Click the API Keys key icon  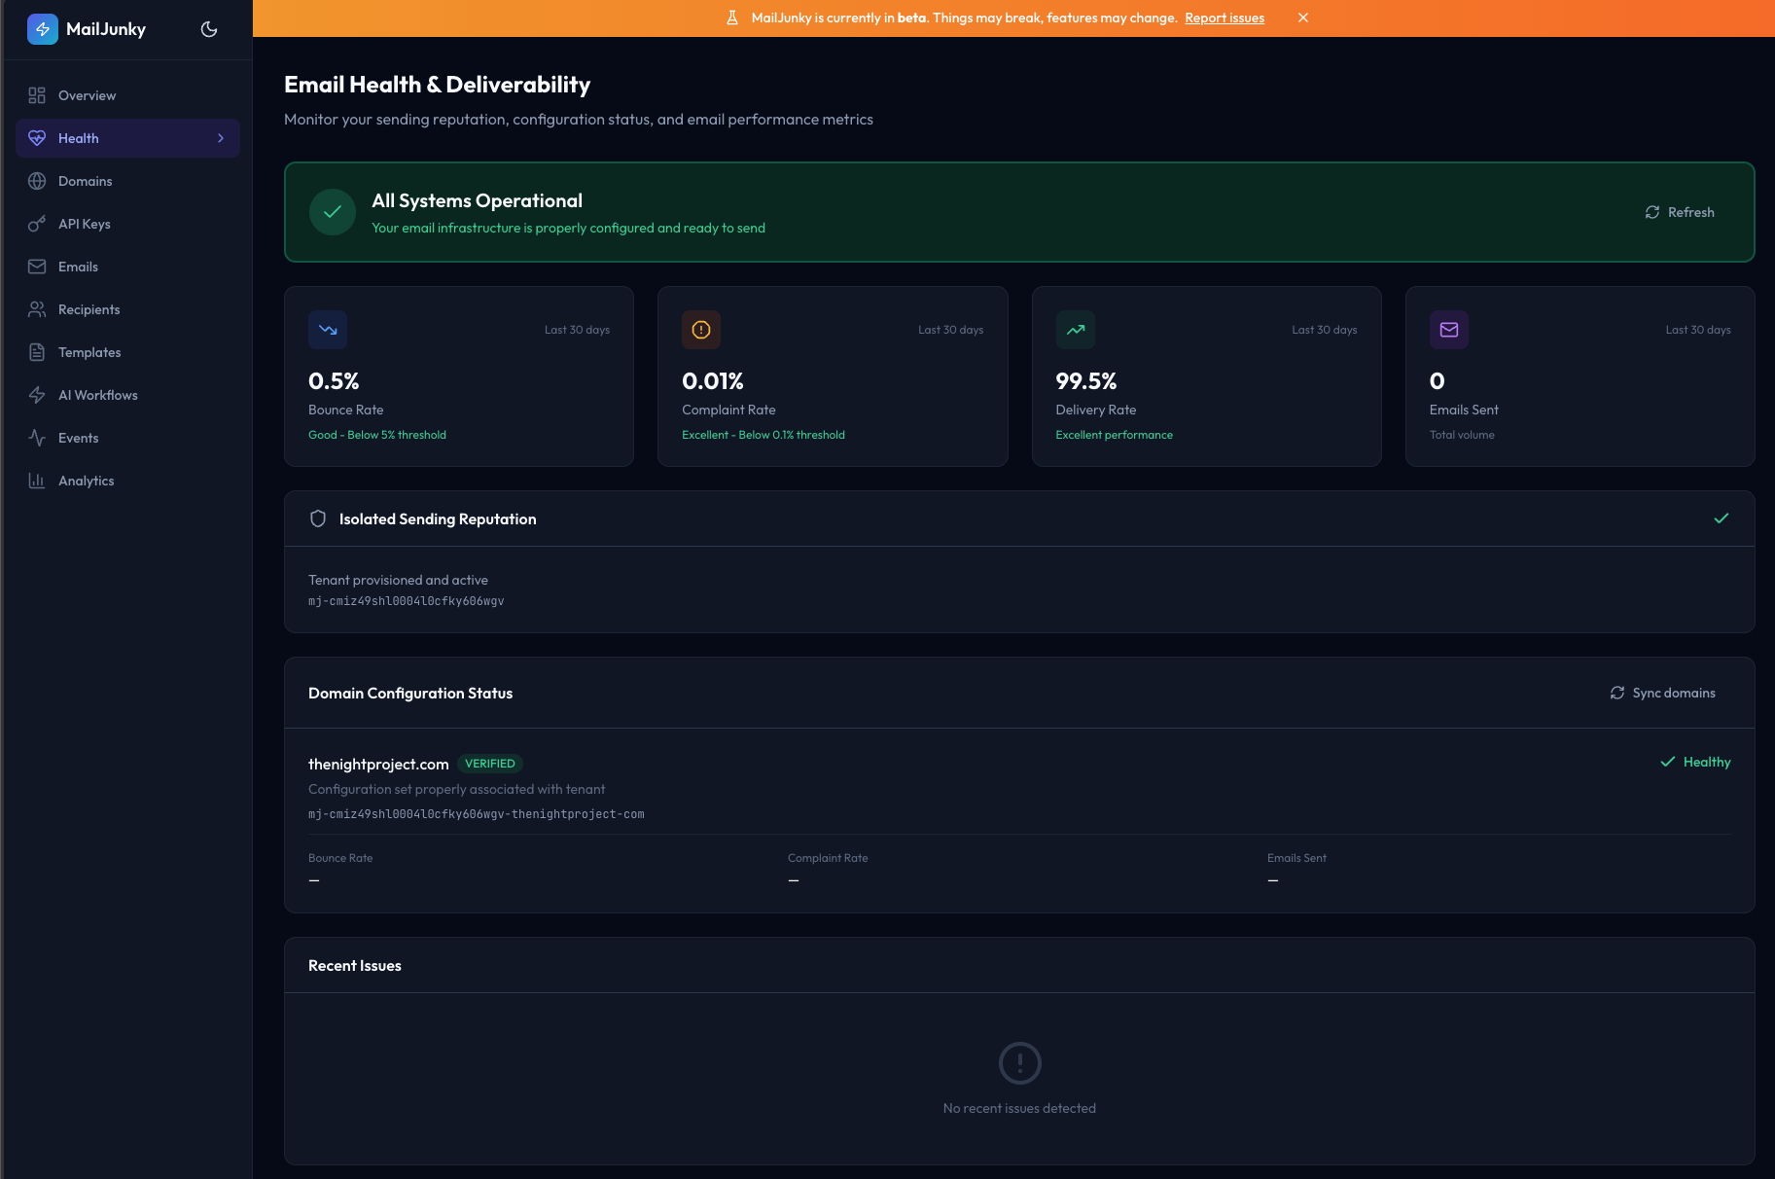coord(37,224)
